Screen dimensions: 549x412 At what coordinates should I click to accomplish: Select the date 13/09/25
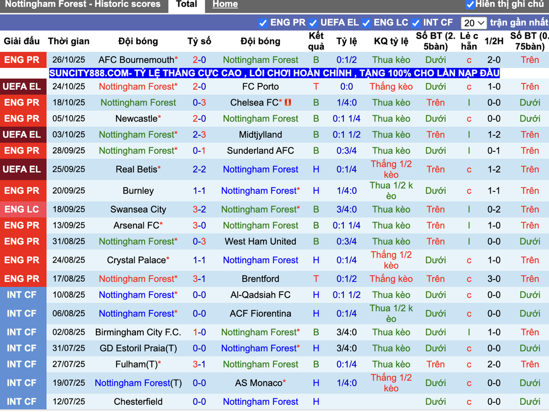pyautogui.click(x=69, y=226)
